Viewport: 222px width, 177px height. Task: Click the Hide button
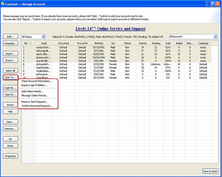pyautogui.click(x=11, y=111)
